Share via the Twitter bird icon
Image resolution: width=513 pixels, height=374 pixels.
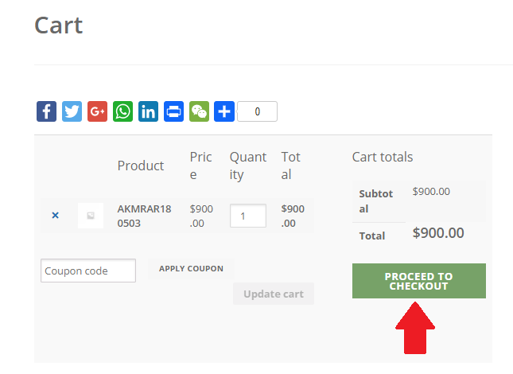click(72, 111)
